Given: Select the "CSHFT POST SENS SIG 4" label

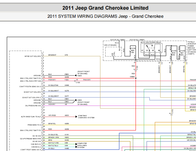Looking at the screenshot, I should pyautogui.click(x=31, y=150).
